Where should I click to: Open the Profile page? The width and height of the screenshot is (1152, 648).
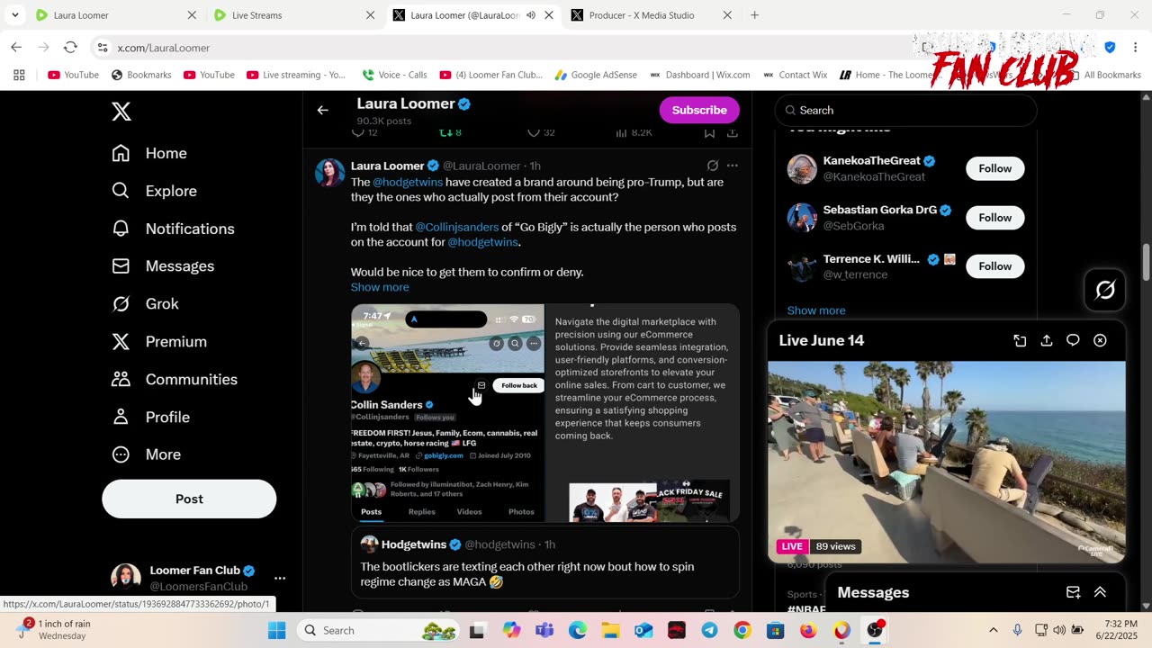150,418
